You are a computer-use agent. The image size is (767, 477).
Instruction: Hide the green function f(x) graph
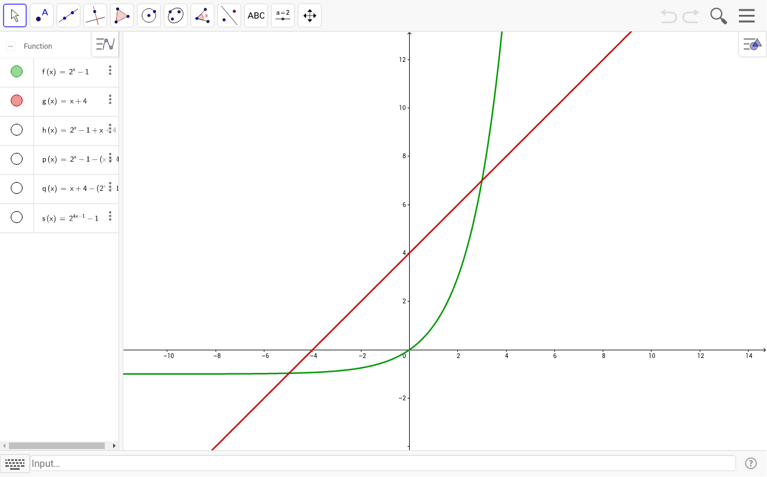tap(17, 71)
